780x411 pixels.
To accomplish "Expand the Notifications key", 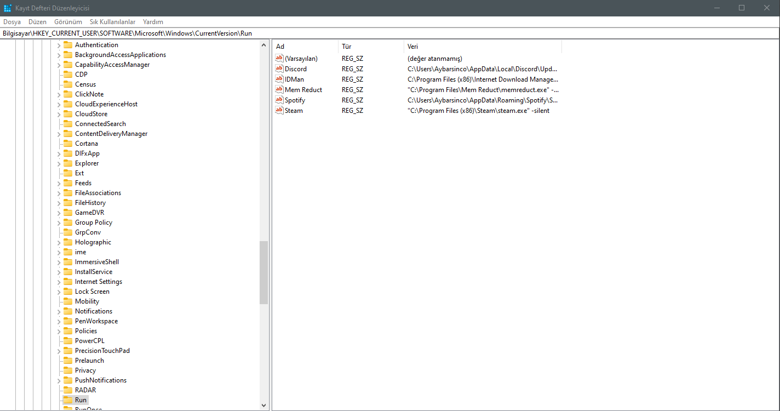I will tap(59, 311).
